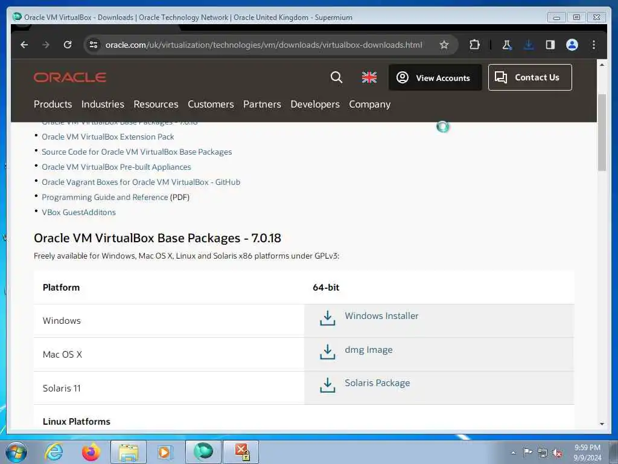This screenshot has height=464, width=618.
Task: Launch Internet Explorer from taskbar
Action: pos(54,452)
